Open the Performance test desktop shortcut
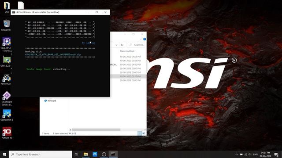 [x=6, y=79]
